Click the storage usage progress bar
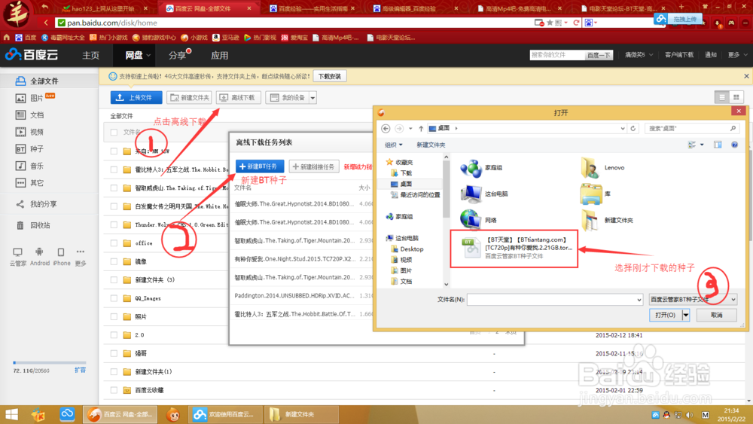 point(50,362)
